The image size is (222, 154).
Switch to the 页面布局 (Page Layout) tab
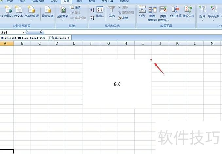38,1
